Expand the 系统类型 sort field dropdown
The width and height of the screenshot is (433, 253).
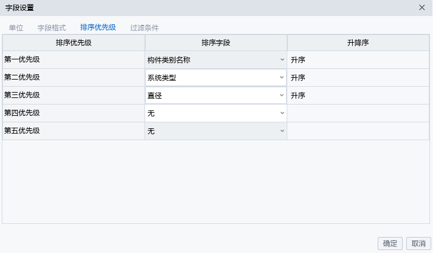pyautogui.click(x=216, y=77)
